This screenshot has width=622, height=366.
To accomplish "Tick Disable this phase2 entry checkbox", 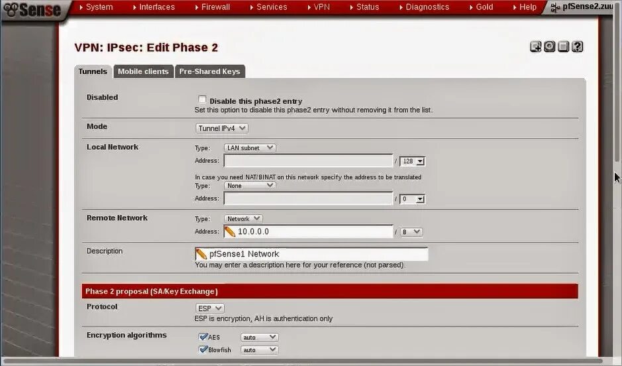I will (202, 99).
